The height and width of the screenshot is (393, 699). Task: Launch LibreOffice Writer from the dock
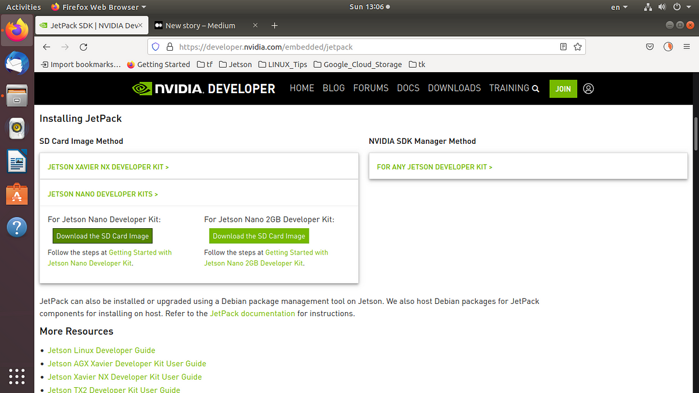(17, 161)
